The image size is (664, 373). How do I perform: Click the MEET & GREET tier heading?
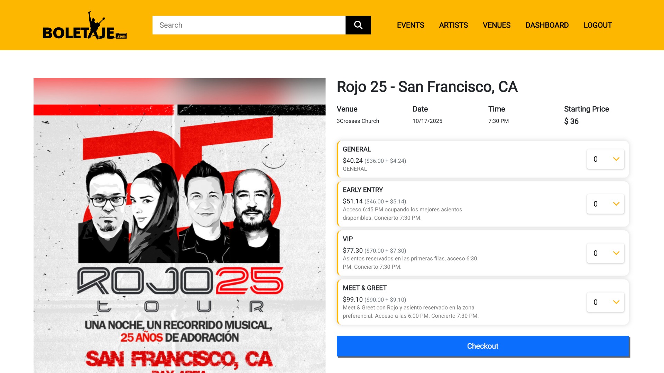(365, 288)
